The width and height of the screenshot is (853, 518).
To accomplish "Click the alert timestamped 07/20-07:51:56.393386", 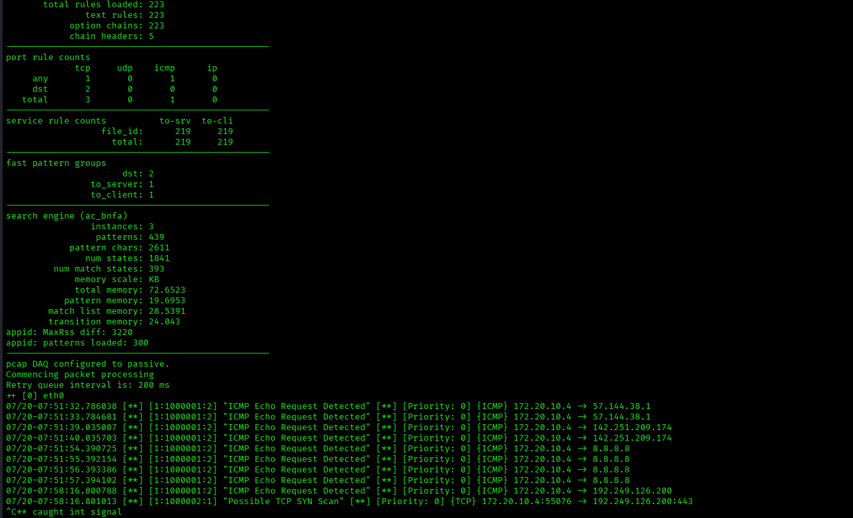I will [318, 470].
